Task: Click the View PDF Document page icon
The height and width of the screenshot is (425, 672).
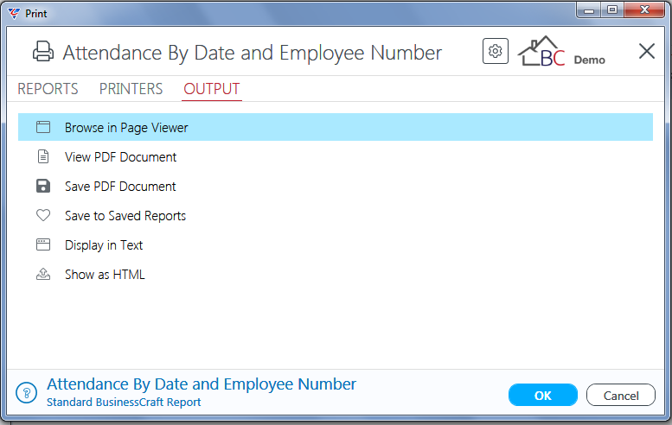Action: [x=43, y=156]
